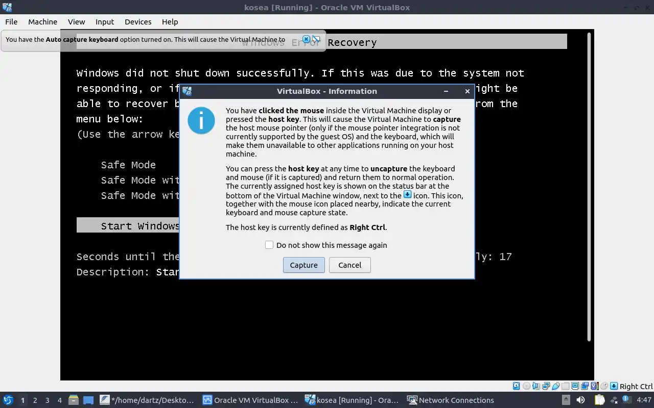Click the volume speaker icon in the system tray
The image size is (654, 408).
(x=580, y=400)
